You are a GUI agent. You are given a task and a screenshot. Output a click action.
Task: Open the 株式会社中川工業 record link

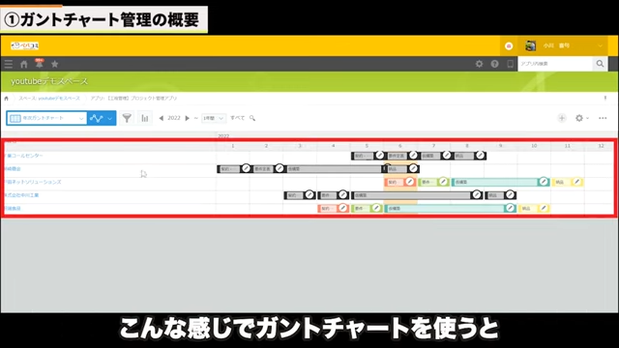pyautogui.click(x=21, y=195)
